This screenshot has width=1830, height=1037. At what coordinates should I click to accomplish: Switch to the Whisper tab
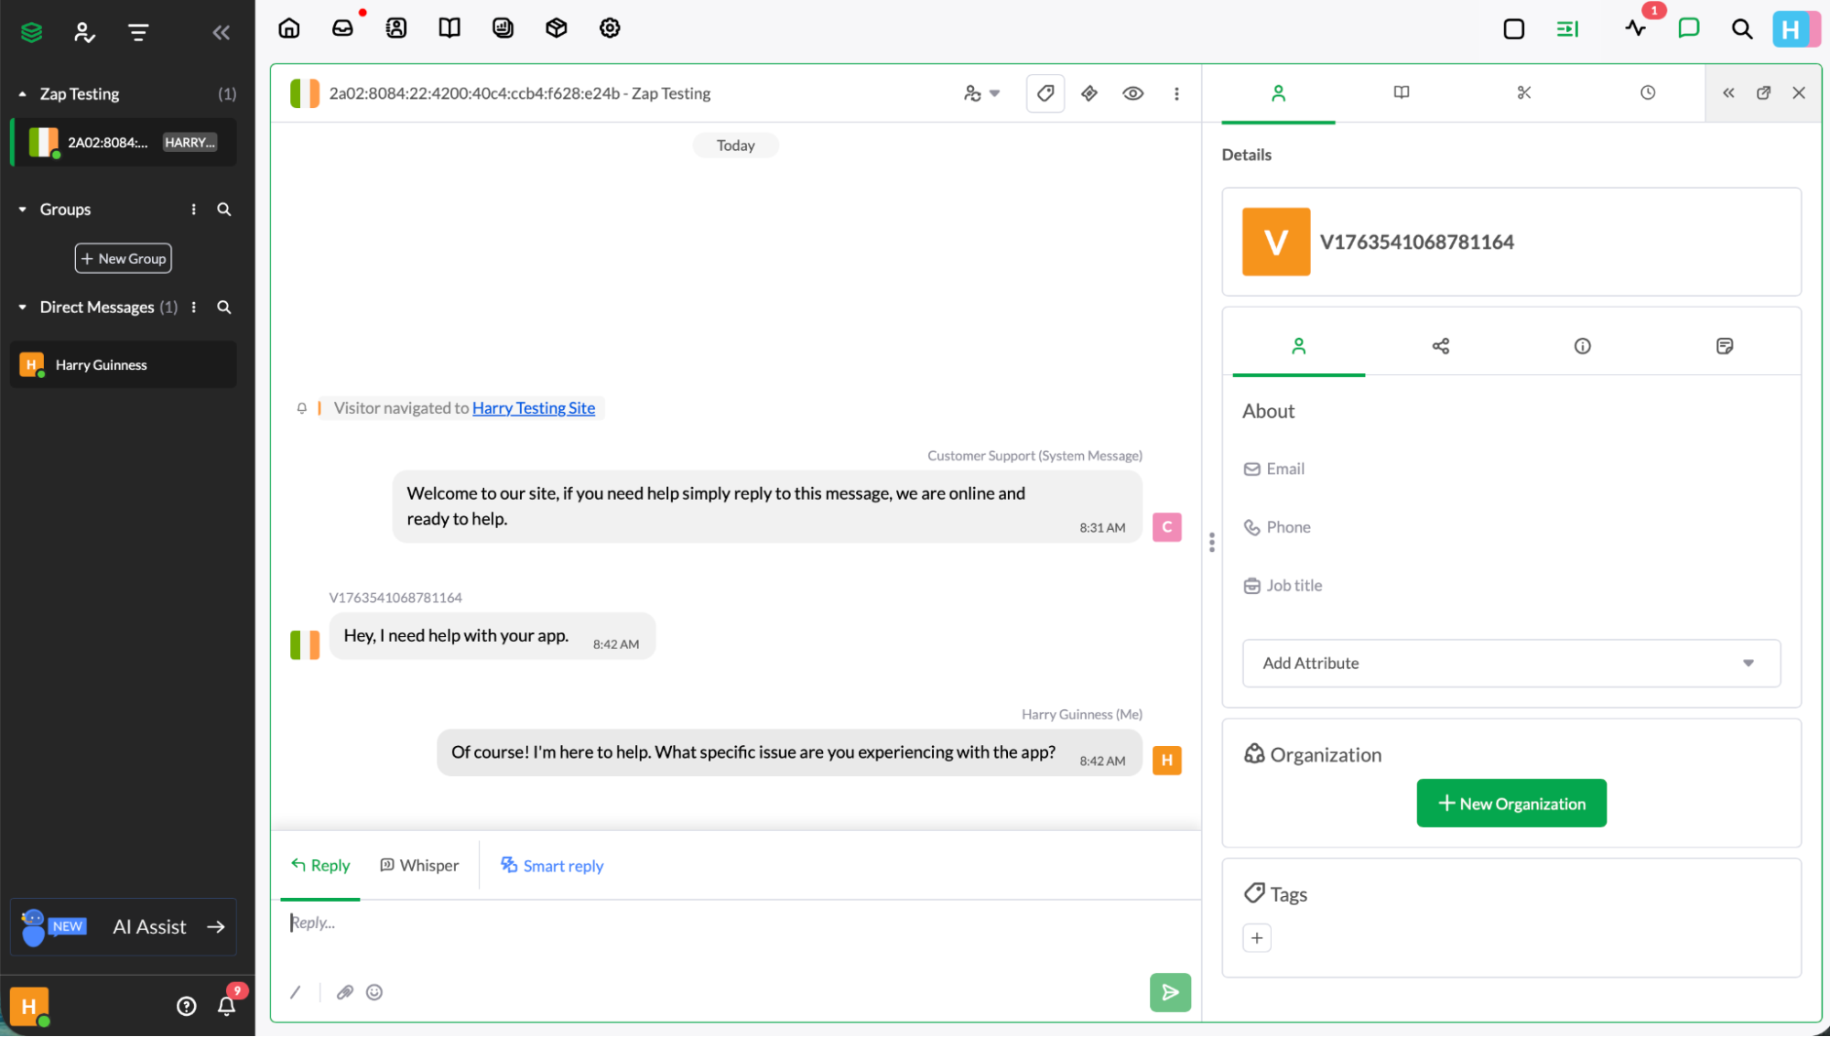pos(418,865)
